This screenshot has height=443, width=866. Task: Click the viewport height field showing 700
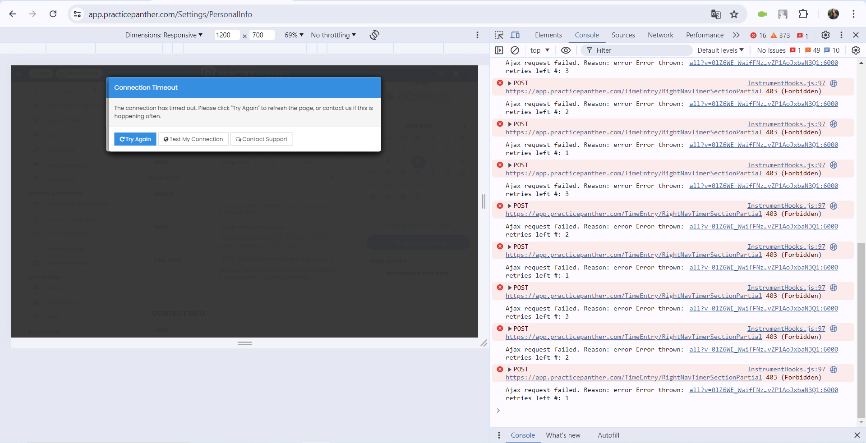(262, 35)
